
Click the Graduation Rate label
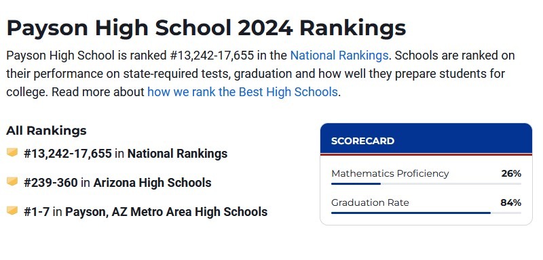point(370,202)
